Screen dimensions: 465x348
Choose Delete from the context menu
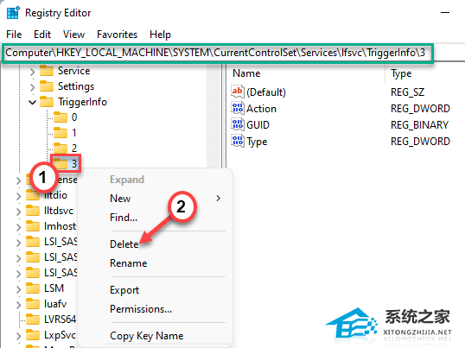(x=124, y=244)
